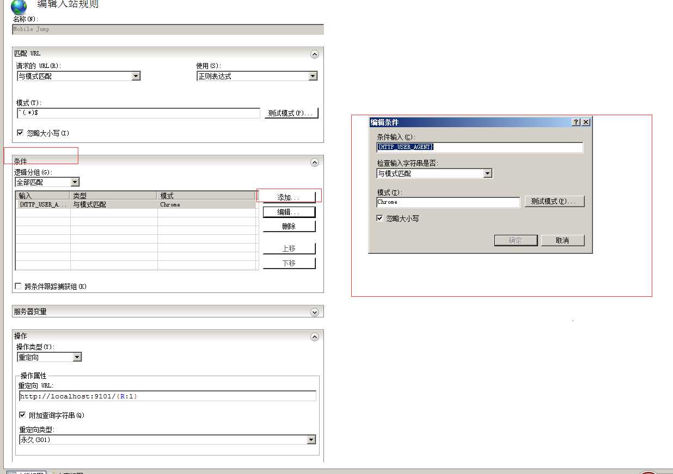Image resolution: width=673 pixels, height=474 pixels.
Task: Click the 模式 field containing ^(.*)$
Action: pos(138,113)
